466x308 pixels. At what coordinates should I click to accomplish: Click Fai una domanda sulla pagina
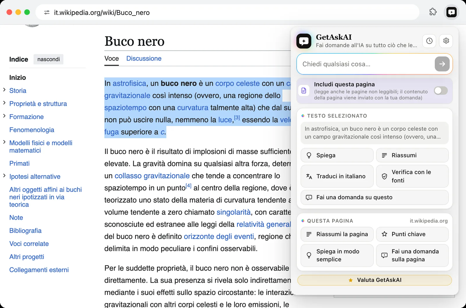412,256
